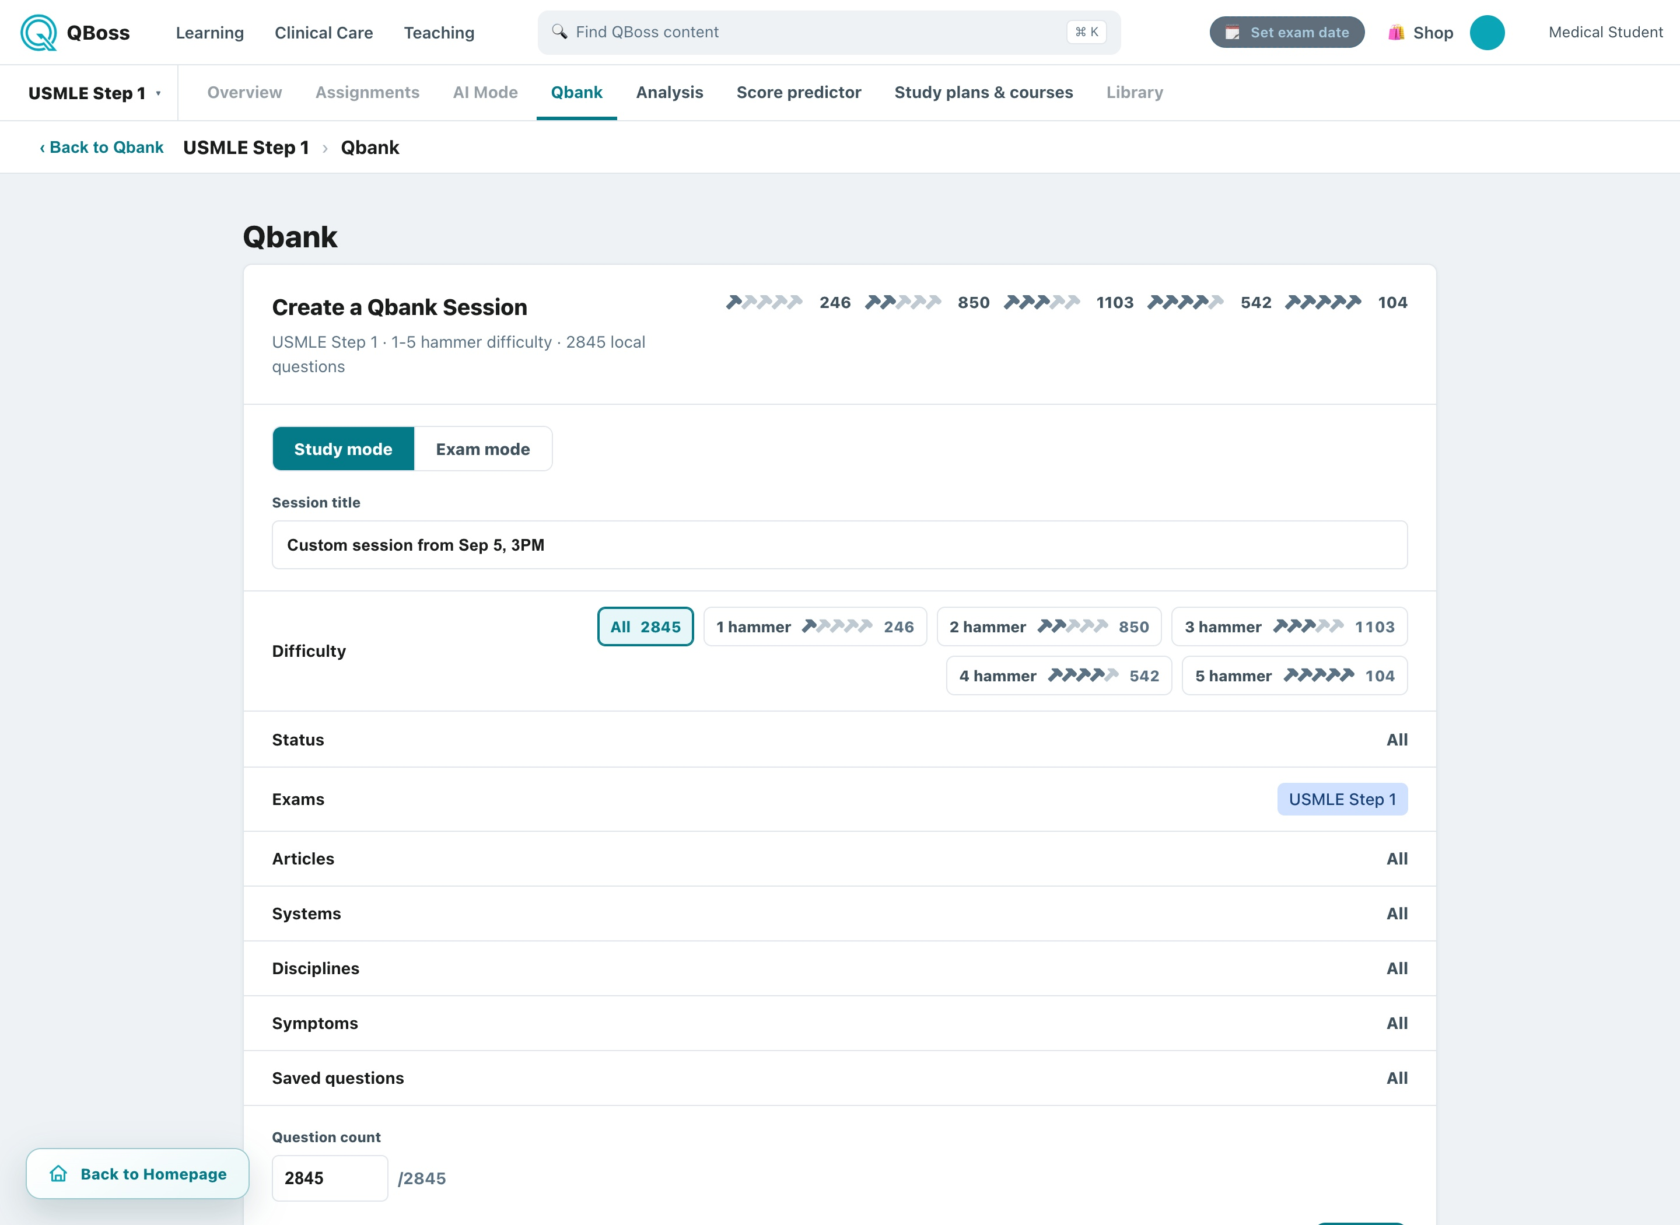
Task: Select Study mode
Action: point(343,449)
